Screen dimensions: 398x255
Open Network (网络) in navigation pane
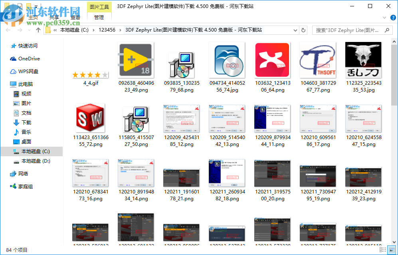19,173
